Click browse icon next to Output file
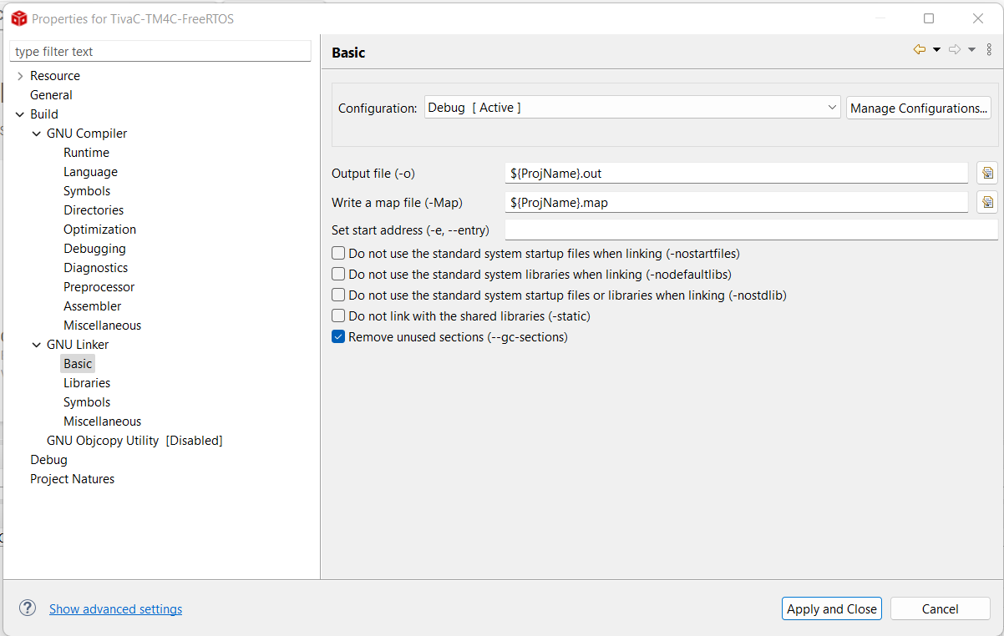 [x=987, y=174]
